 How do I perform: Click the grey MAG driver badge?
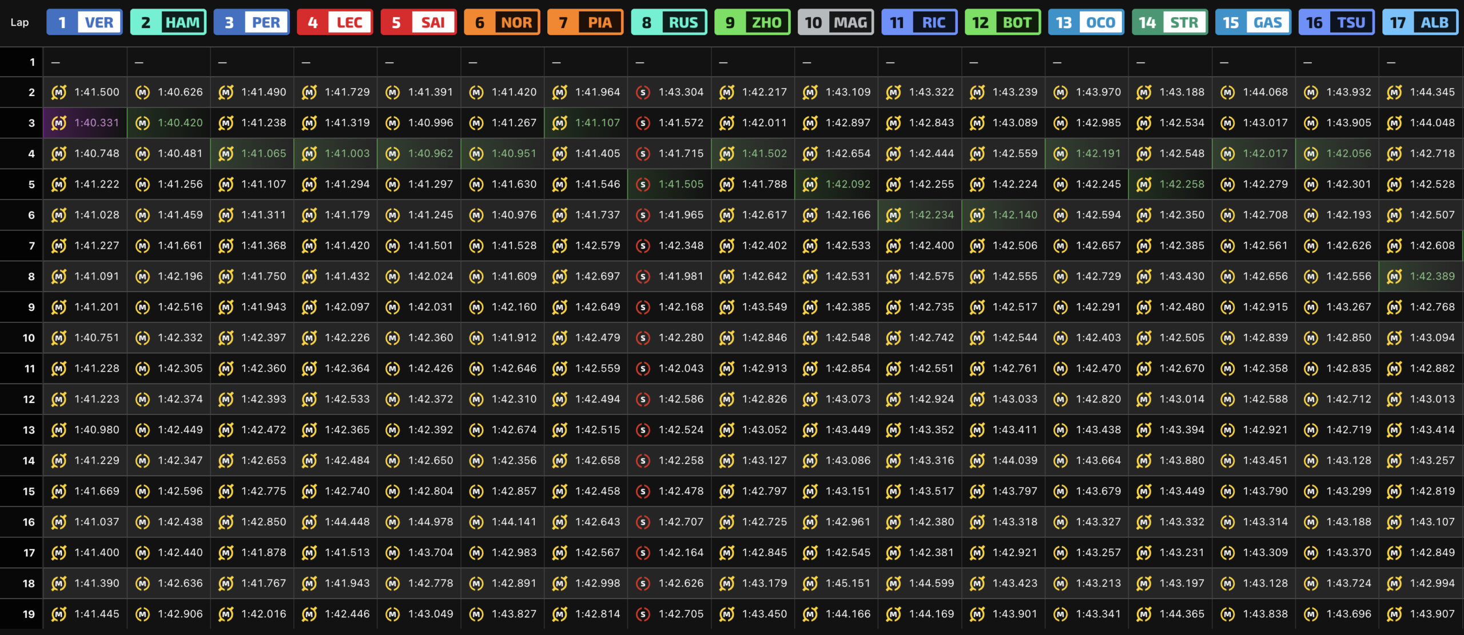[x=836, y=23]
